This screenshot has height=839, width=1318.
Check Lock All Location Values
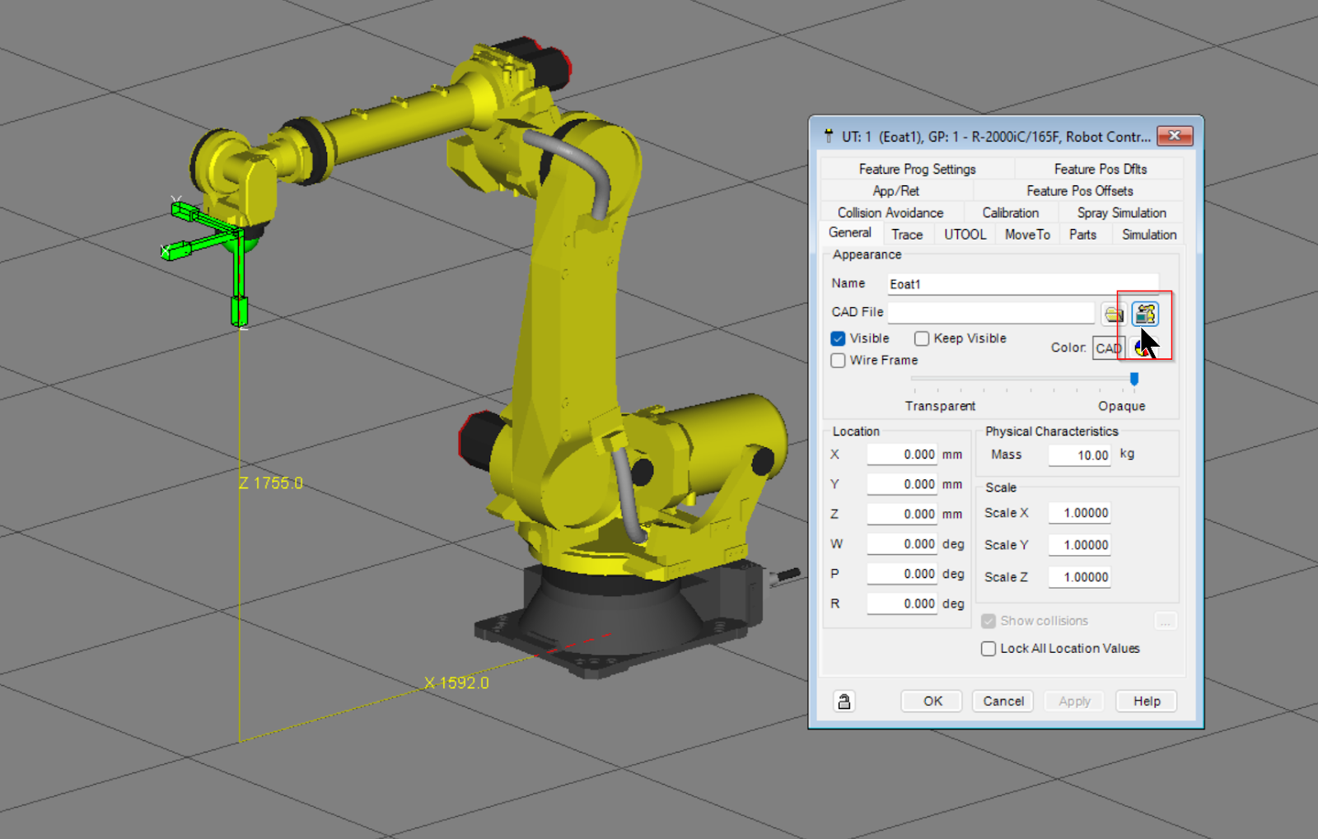coord(988,649)
